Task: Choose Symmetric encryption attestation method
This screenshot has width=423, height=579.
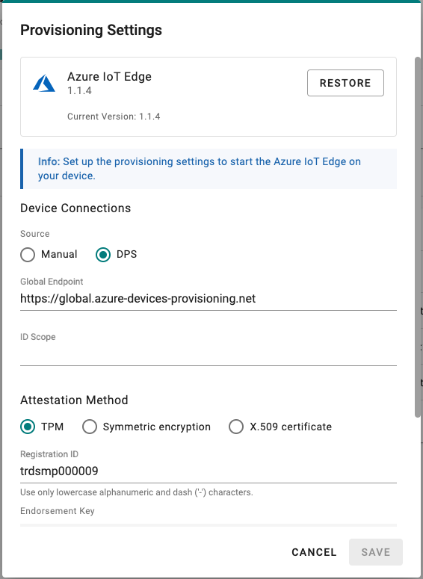Action: (x=90, y=427)
